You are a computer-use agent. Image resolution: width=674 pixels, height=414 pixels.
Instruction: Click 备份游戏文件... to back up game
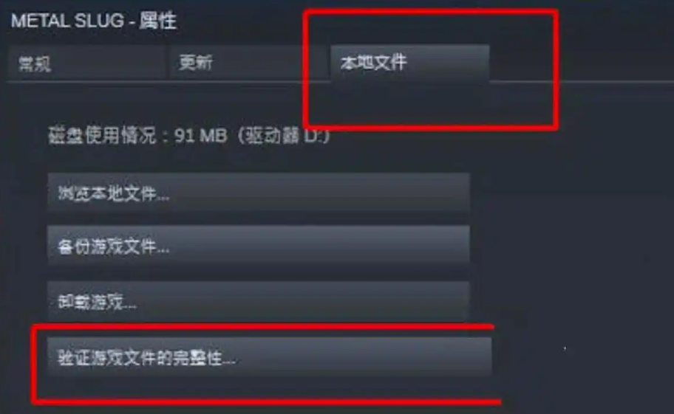(259, 245)
